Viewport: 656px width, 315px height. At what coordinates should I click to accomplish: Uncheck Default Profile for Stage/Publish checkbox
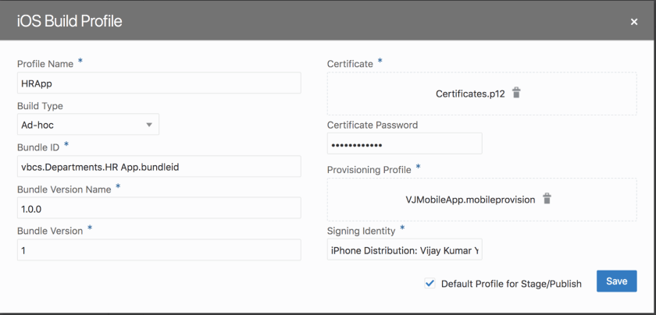pos(430,284)
